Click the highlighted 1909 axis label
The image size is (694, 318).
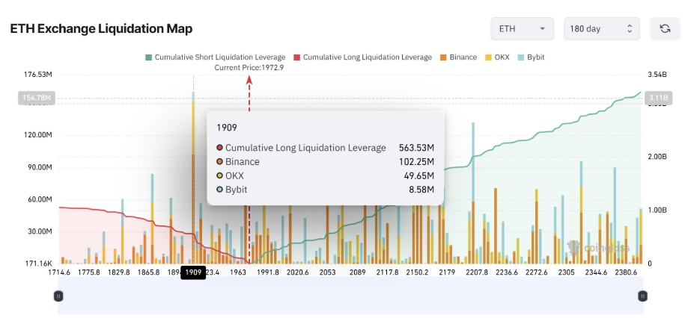pyautogui.click(x=193, y=272)
